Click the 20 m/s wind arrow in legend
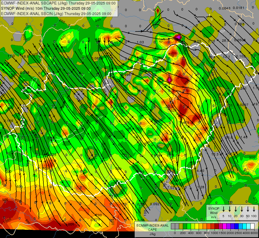Image resolution: width=259 pixels, height=238 pixels. tap(236, 209)
